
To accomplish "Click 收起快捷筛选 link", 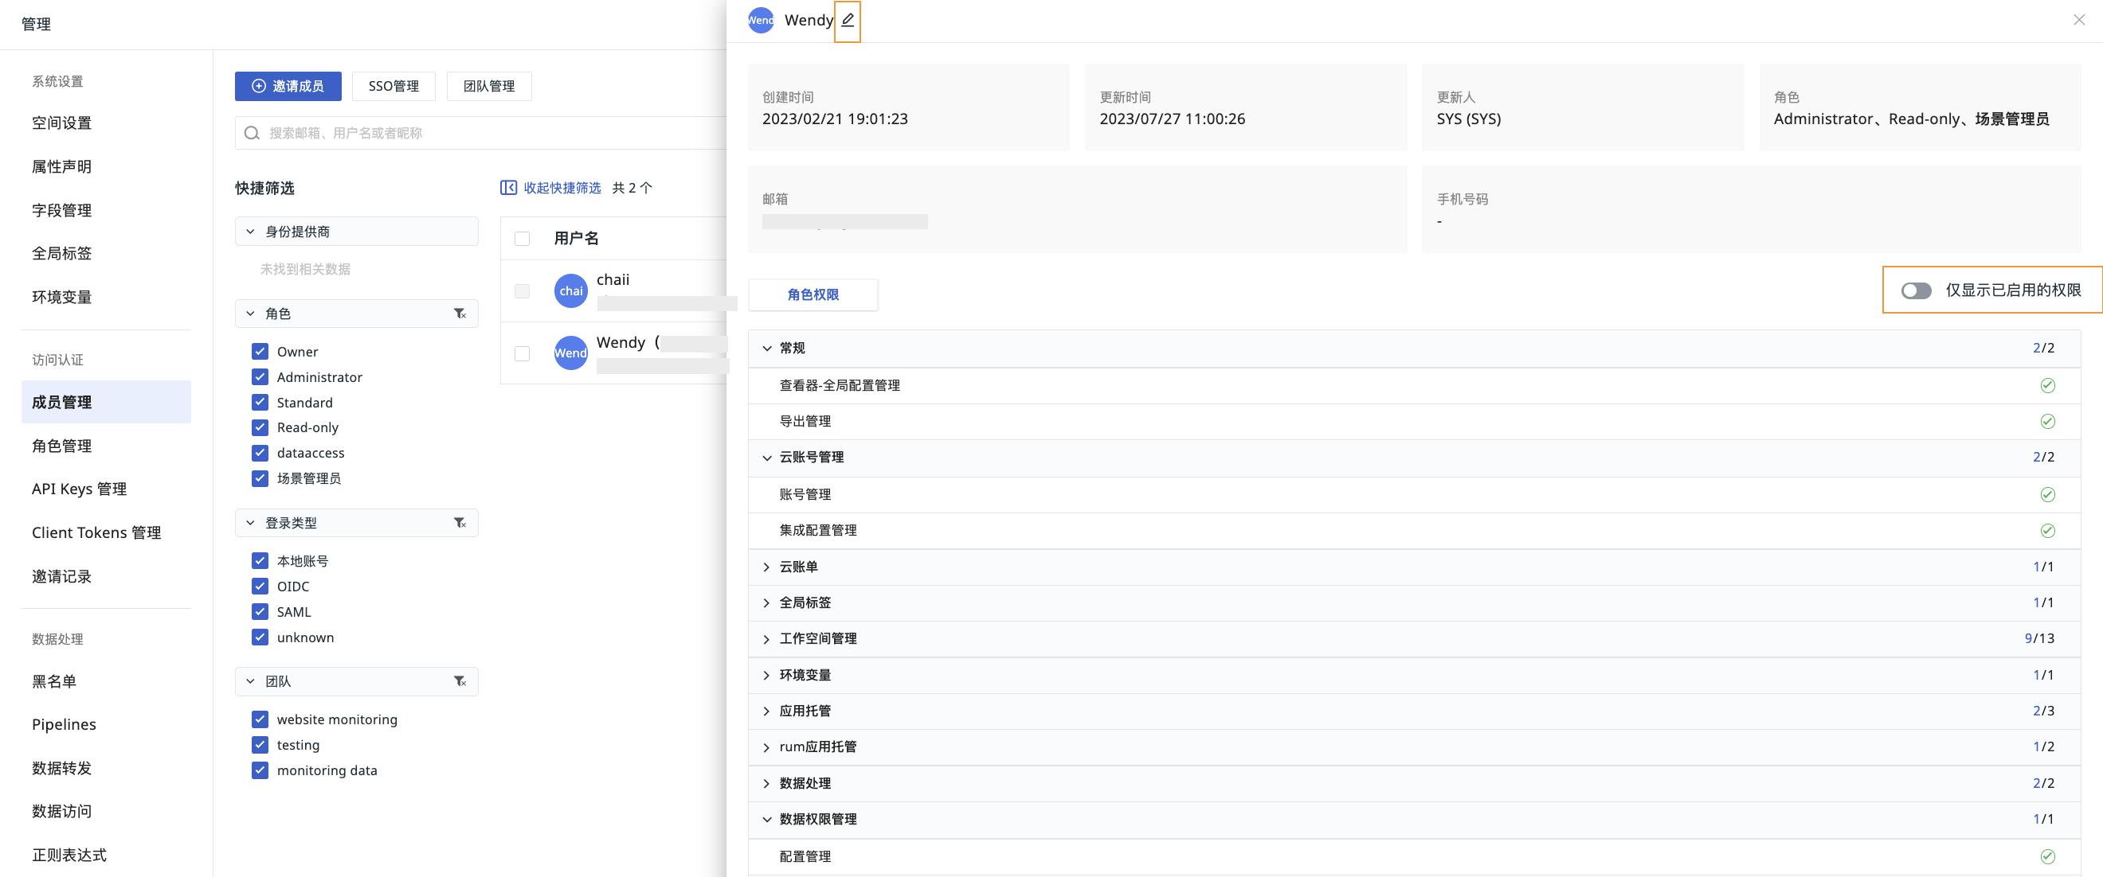I will pos(562,188).
